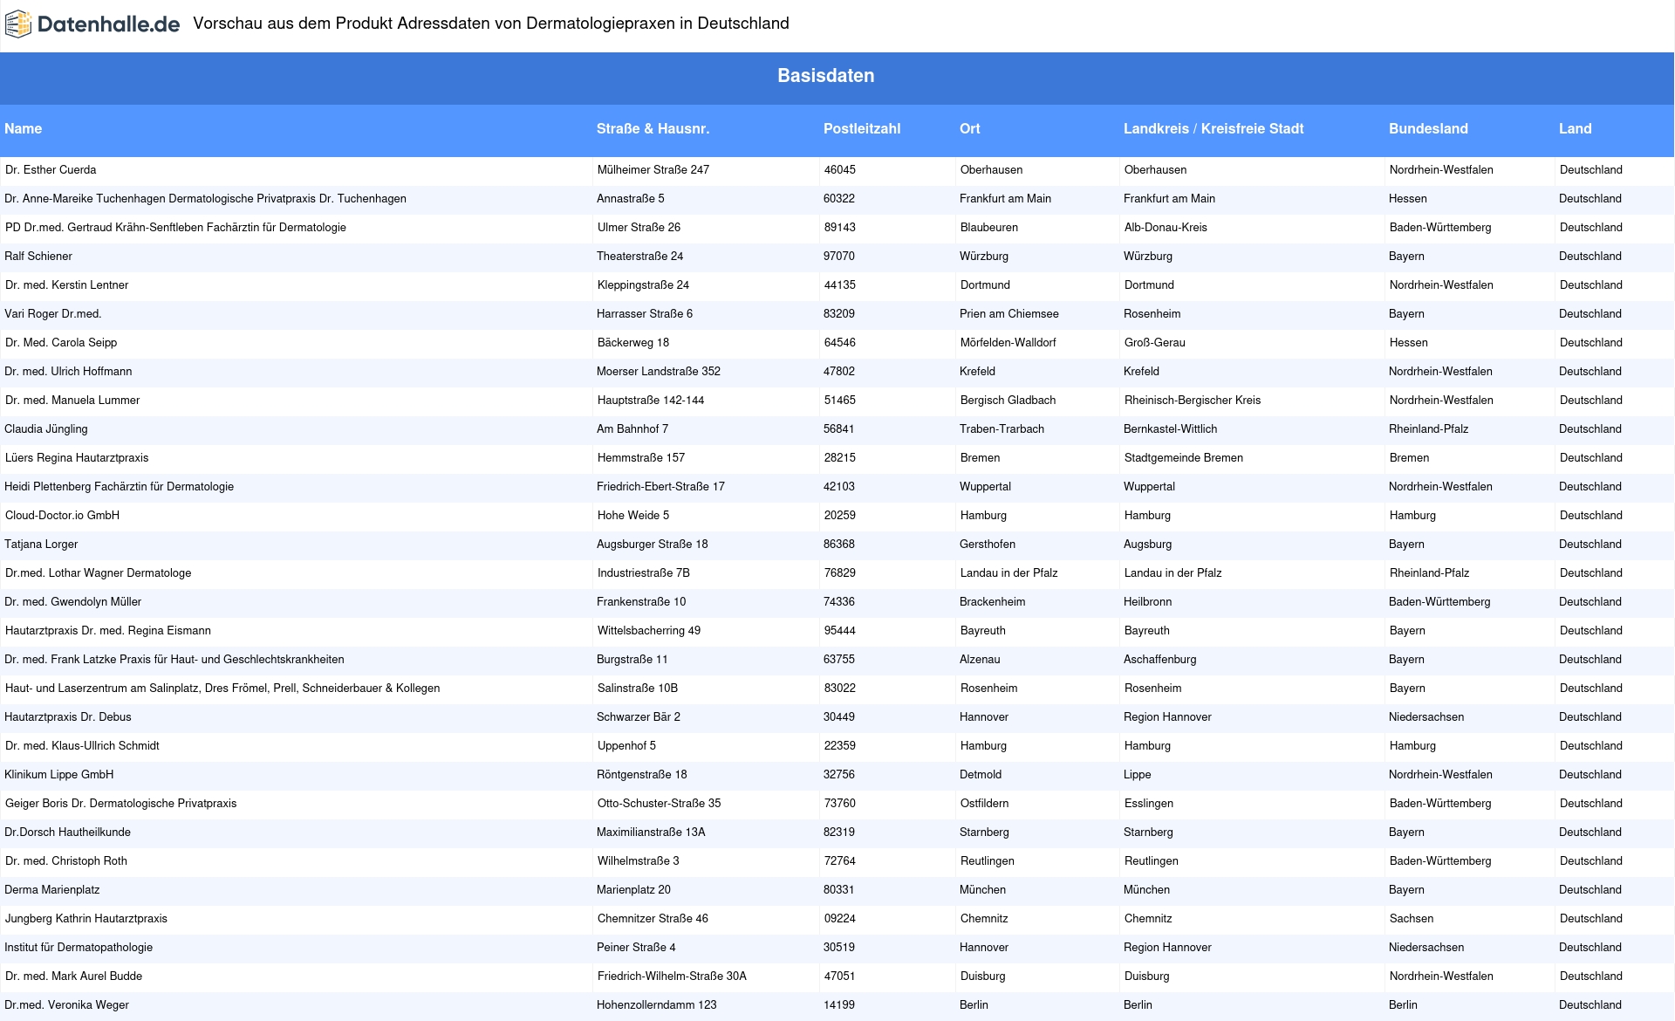Click the Dr. med. Frank Latzke entry

pyautogui.click(x=174, y=660)
